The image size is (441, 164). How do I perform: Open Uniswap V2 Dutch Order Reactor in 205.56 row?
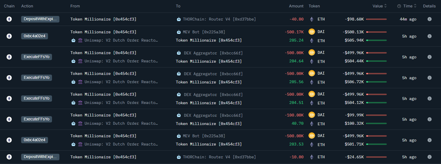click(x=121, y=82)
